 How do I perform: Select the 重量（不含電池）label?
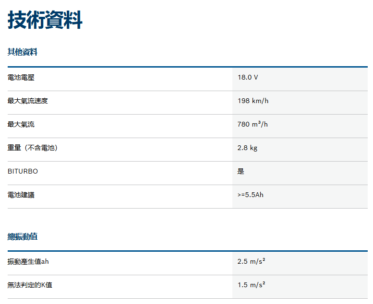point(32,148)
